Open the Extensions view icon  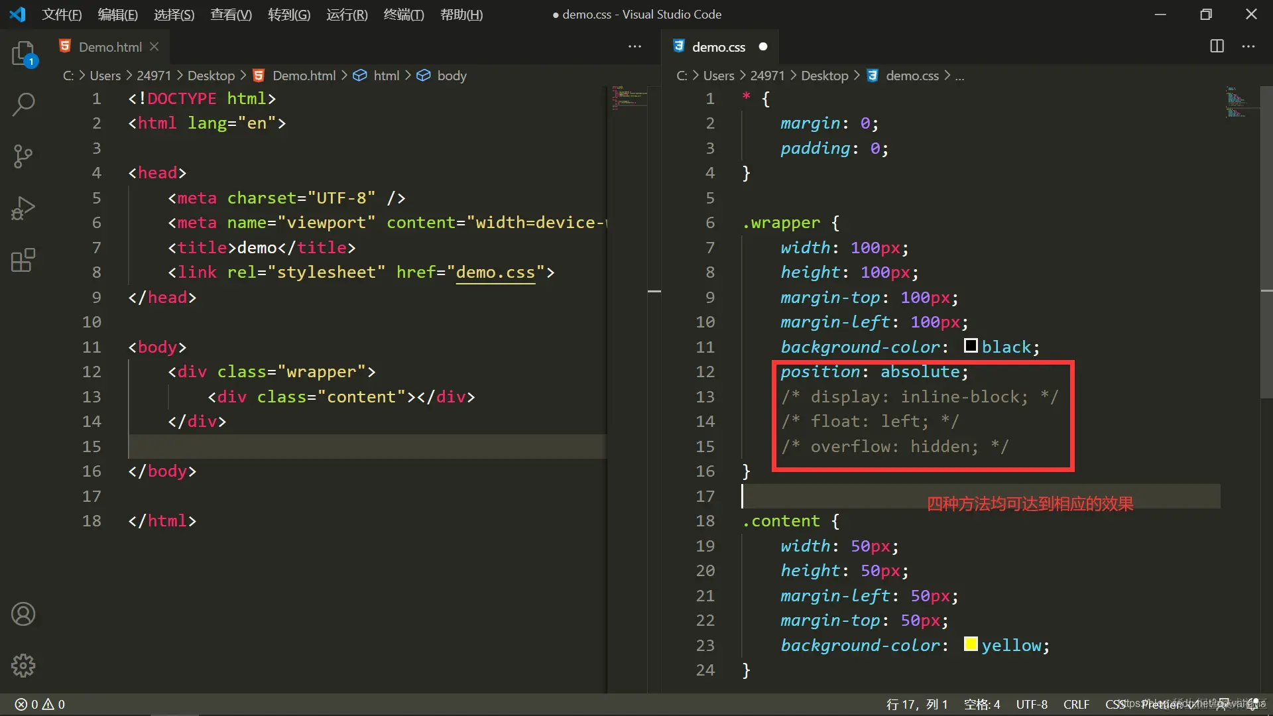[x=23, y=260]
